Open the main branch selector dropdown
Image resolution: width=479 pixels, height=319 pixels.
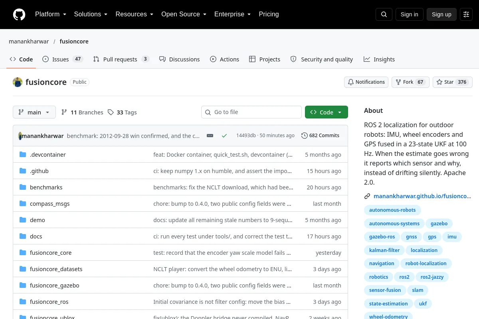pyautogui.click(x=34, y=112)
